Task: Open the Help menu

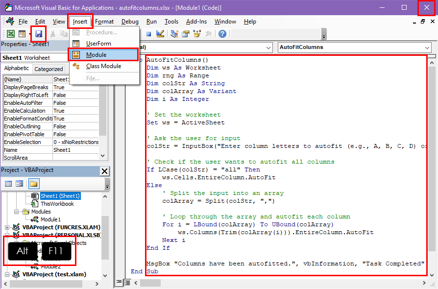Action: (x=250, y=22)
